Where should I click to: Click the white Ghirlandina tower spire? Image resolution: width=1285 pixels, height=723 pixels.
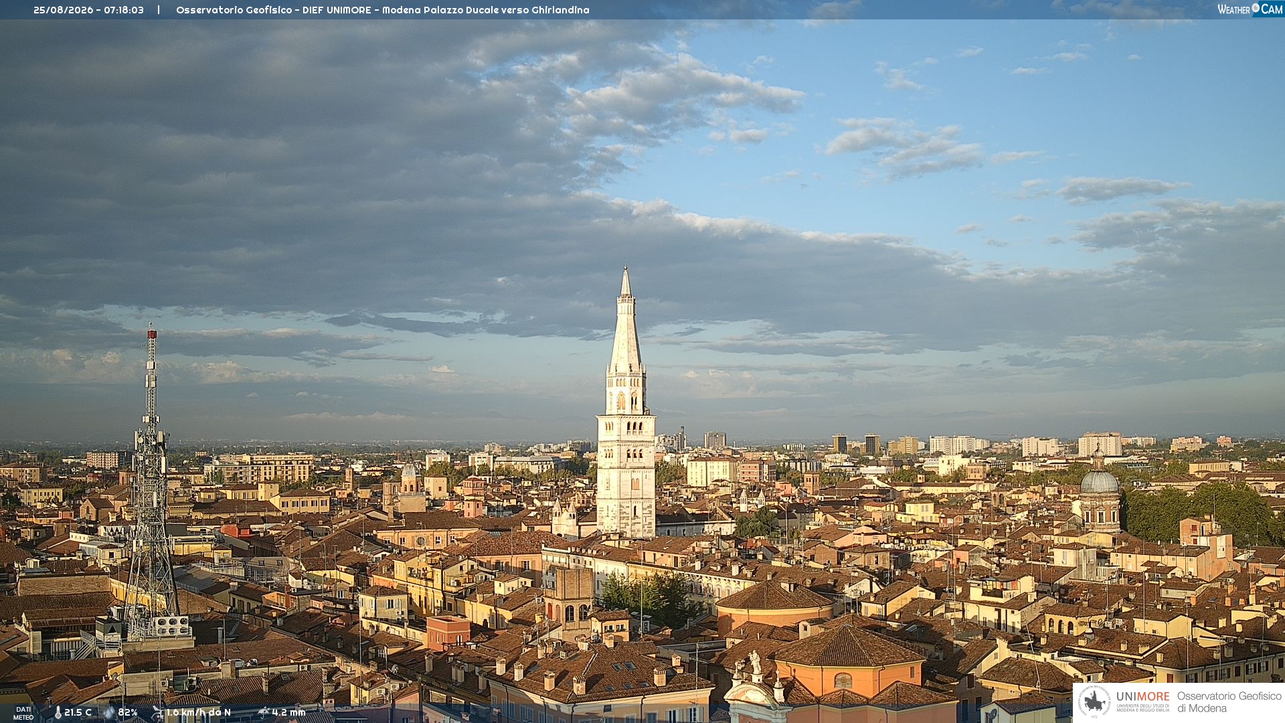pos(626,321)
